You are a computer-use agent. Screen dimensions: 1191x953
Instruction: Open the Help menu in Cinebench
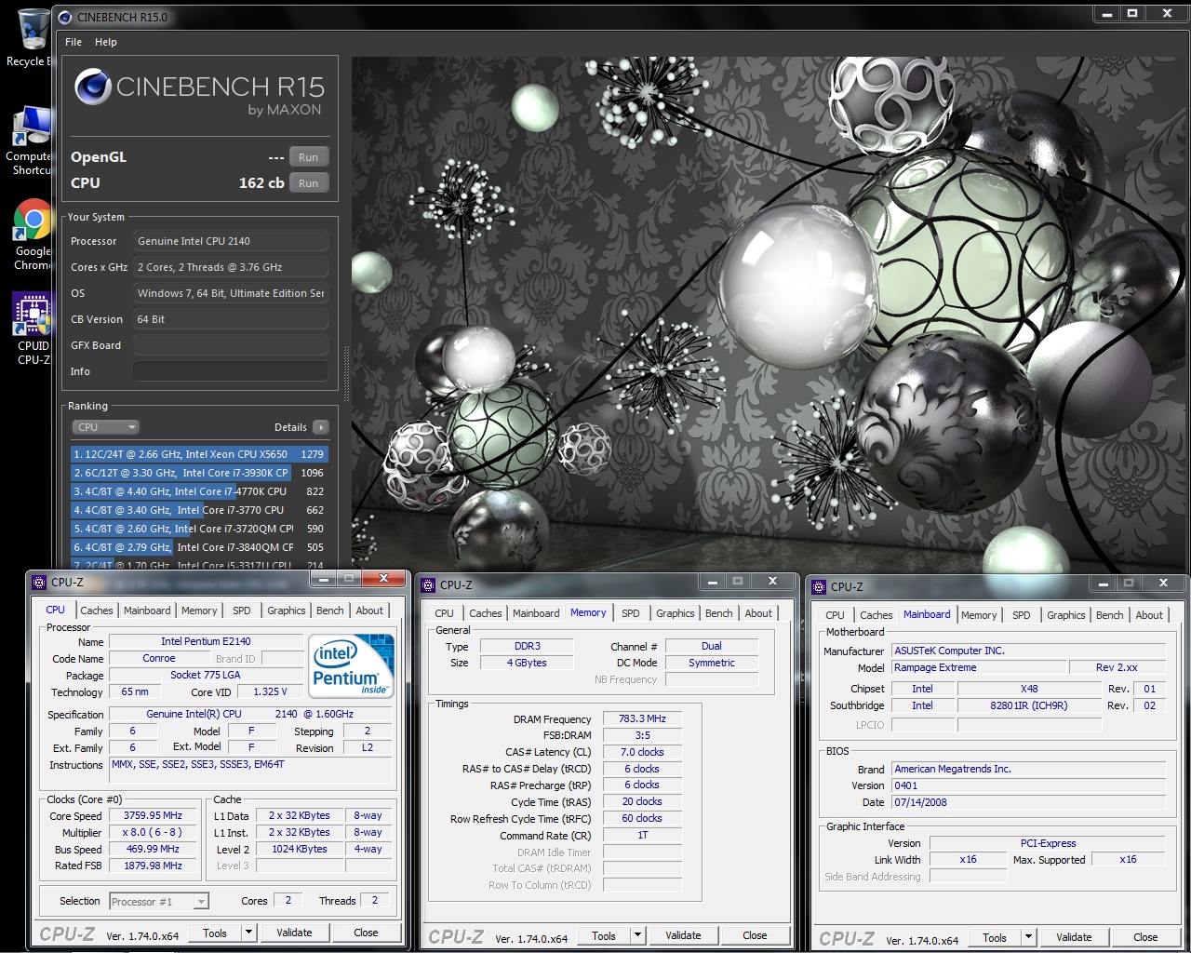coord(106,42)
